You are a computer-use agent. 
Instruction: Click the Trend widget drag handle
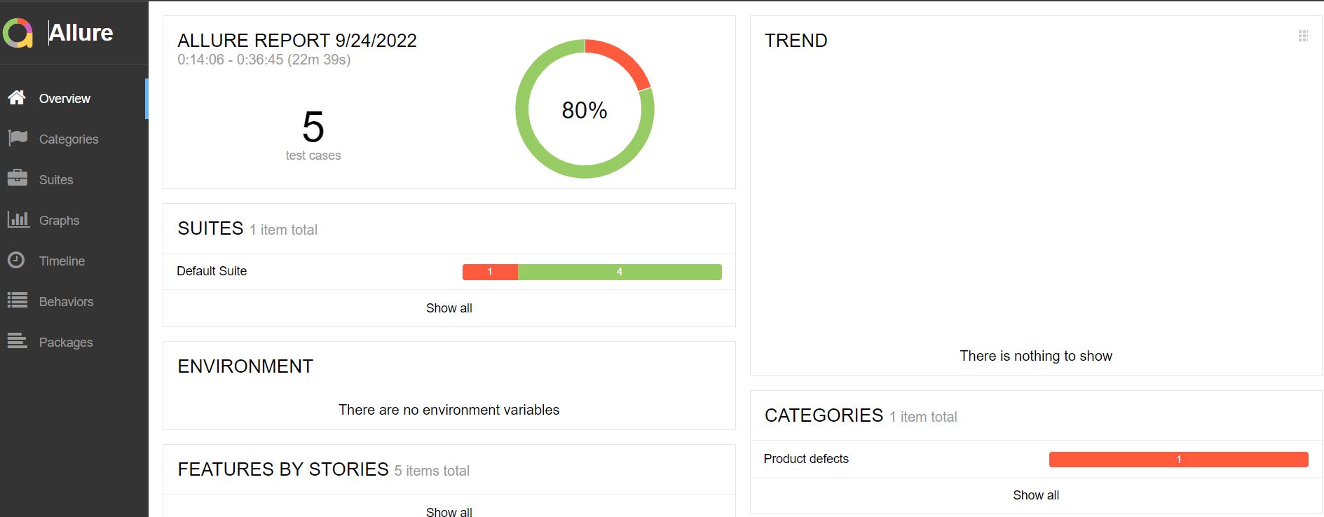1303,36
